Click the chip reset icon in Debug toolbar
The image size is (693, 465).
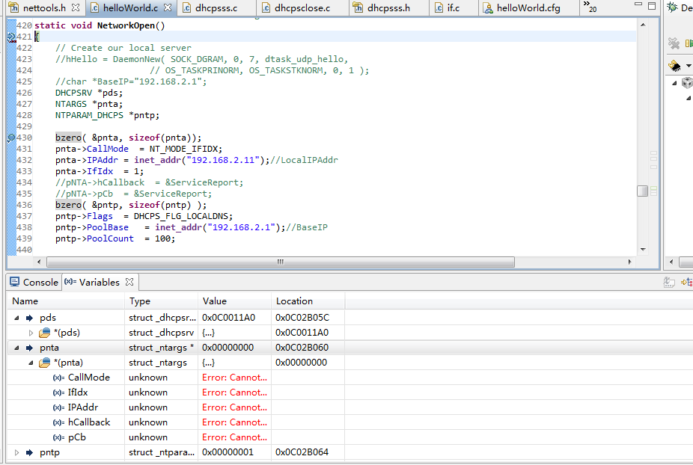[x=675, y=66]
